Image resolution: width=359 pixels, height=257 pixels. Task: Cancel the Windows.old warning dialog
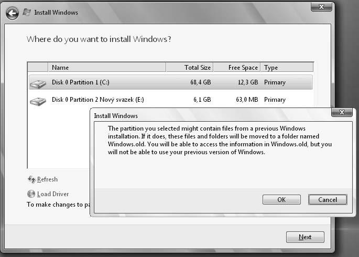pyautogui.click(x=328, y=200)
